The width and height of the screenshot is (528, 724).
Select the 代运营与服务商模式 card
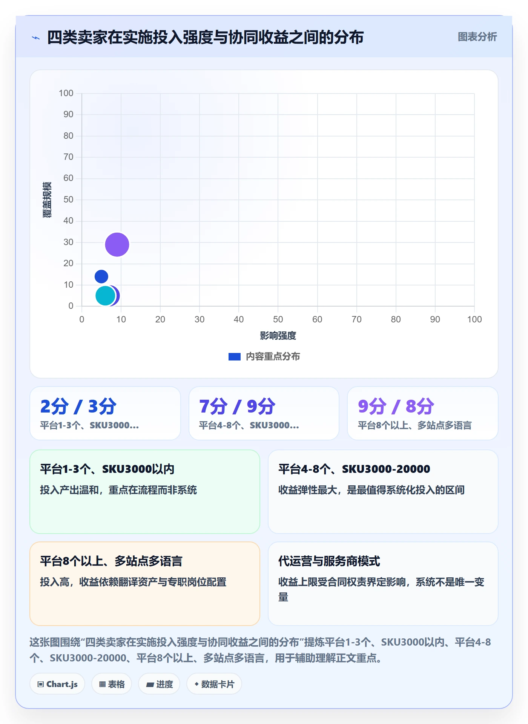tap(383, 584)
